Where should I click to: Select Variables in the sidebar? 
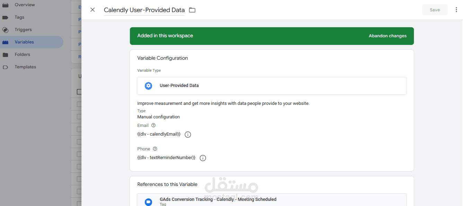(x=24, y=42)
